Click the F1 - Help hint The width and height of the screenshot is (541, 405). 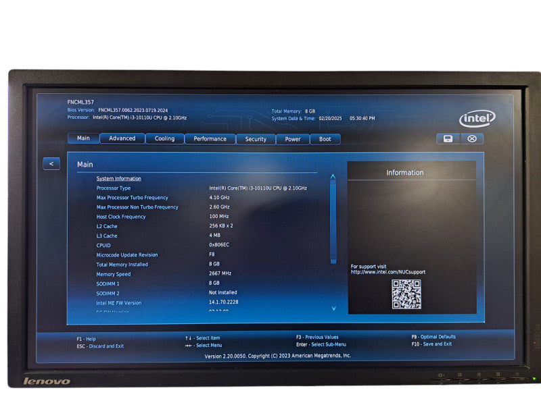point(87,339)
